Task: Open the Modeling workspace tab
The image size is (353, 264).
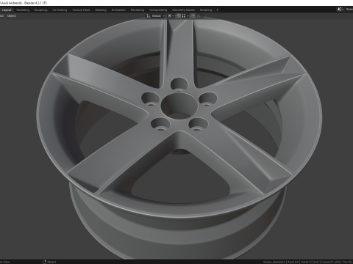Action: (x=23, y=10)
